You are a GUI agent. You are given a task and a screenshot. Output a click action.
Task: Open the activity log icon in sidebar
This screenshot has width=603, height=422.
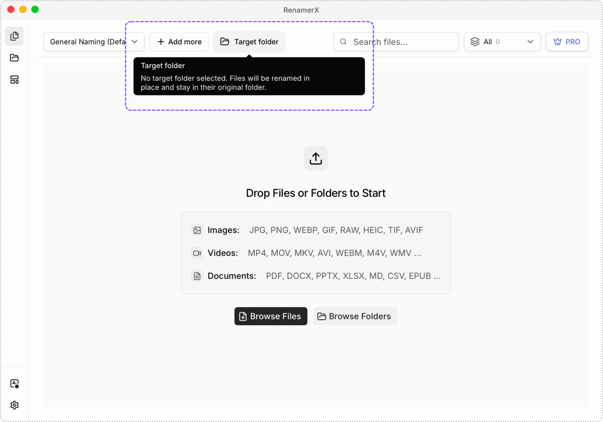point(14,384)
